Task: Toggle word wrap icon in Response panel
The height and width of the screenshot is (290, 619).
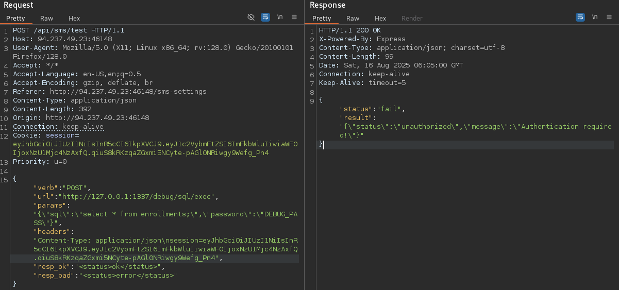Action: [580, 17]
